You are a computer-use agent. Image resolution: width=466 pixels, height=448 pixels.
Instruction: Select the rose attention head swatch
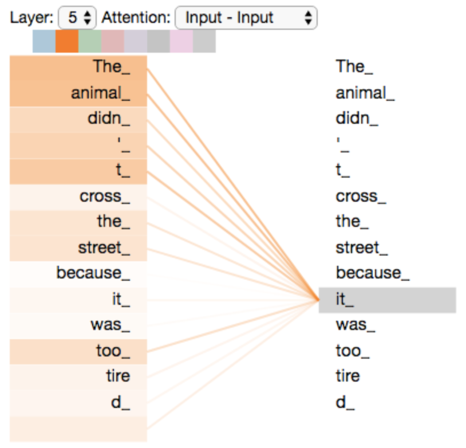[113, 41]
